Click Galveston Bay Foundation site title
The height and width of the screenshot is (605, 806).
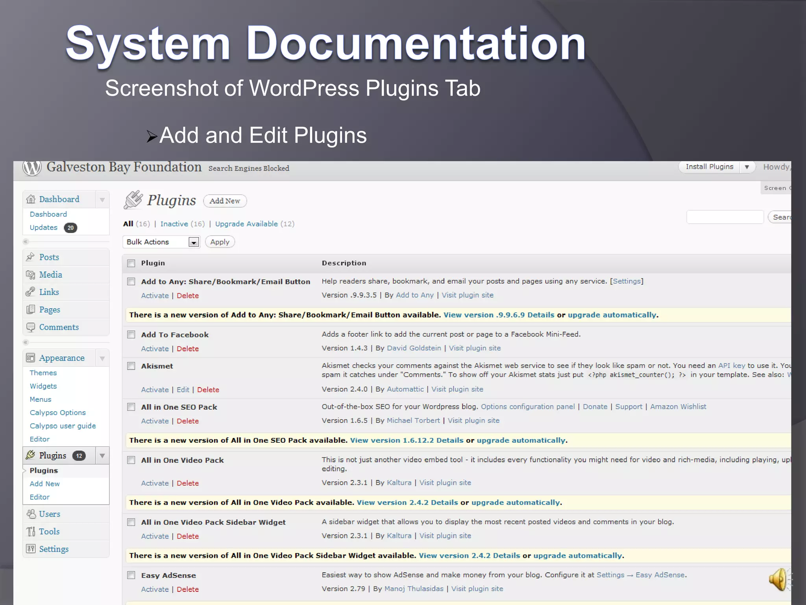click(124, 167)
